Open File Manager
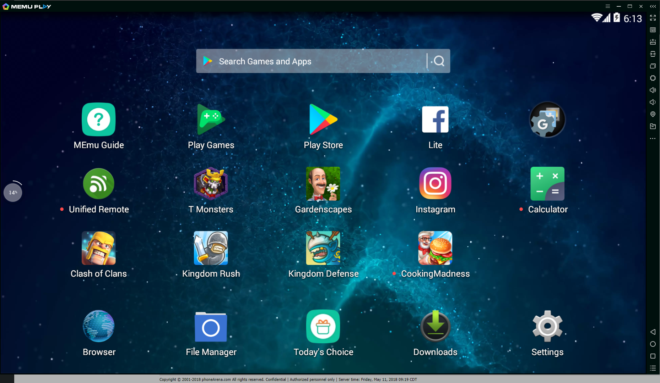660x383 pixels. click(x=211, y=327)
